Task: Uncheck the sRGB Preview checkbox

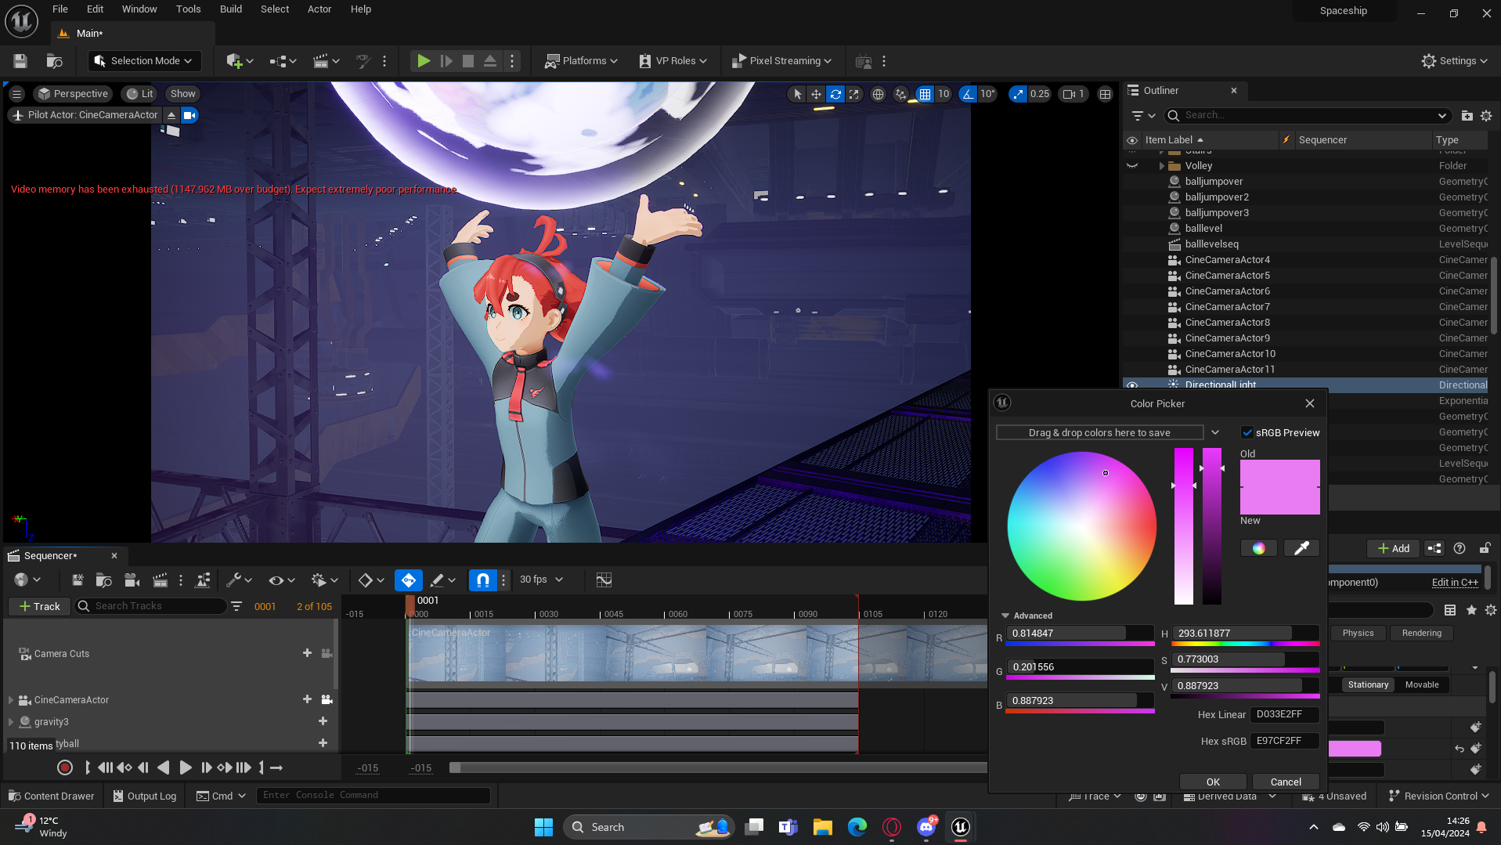Action: (x=1247, y=432)
